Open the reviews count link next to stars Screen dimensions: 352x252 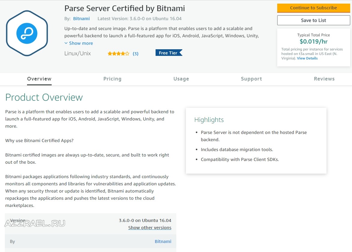[x=135, y=53]
